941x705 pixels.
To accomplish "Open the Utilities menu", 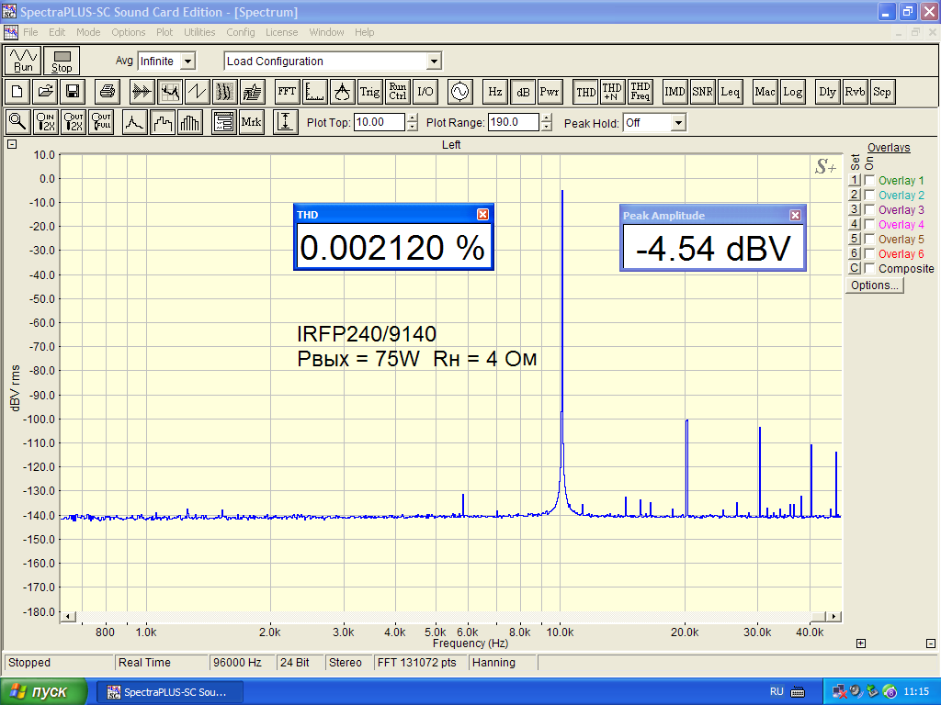I will pos(199,32).
